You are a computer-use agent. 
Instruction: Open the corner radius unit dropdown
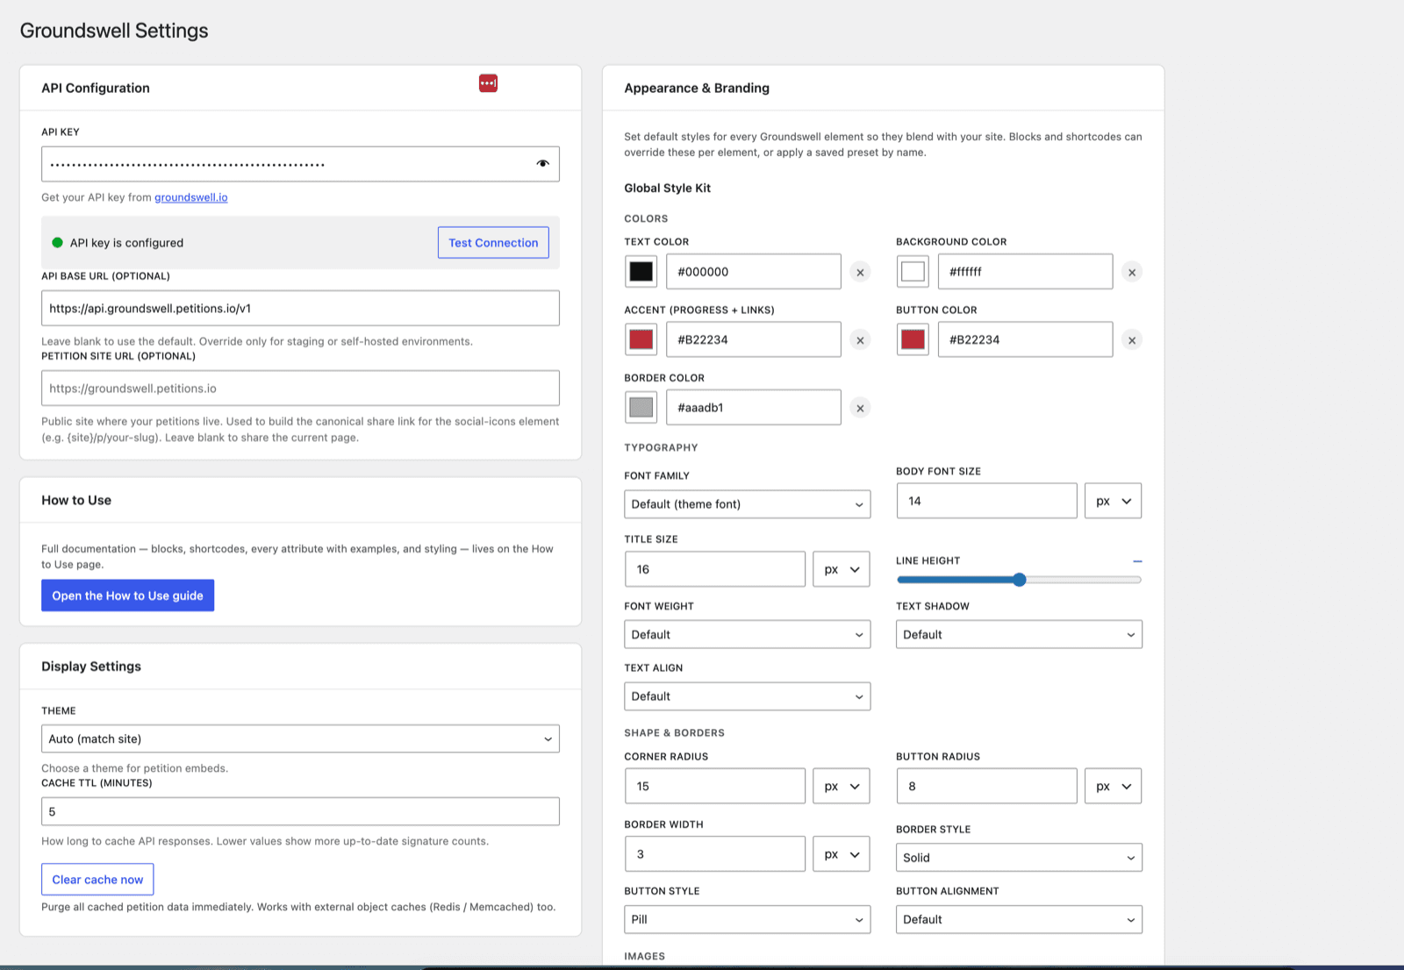point(842,786)
